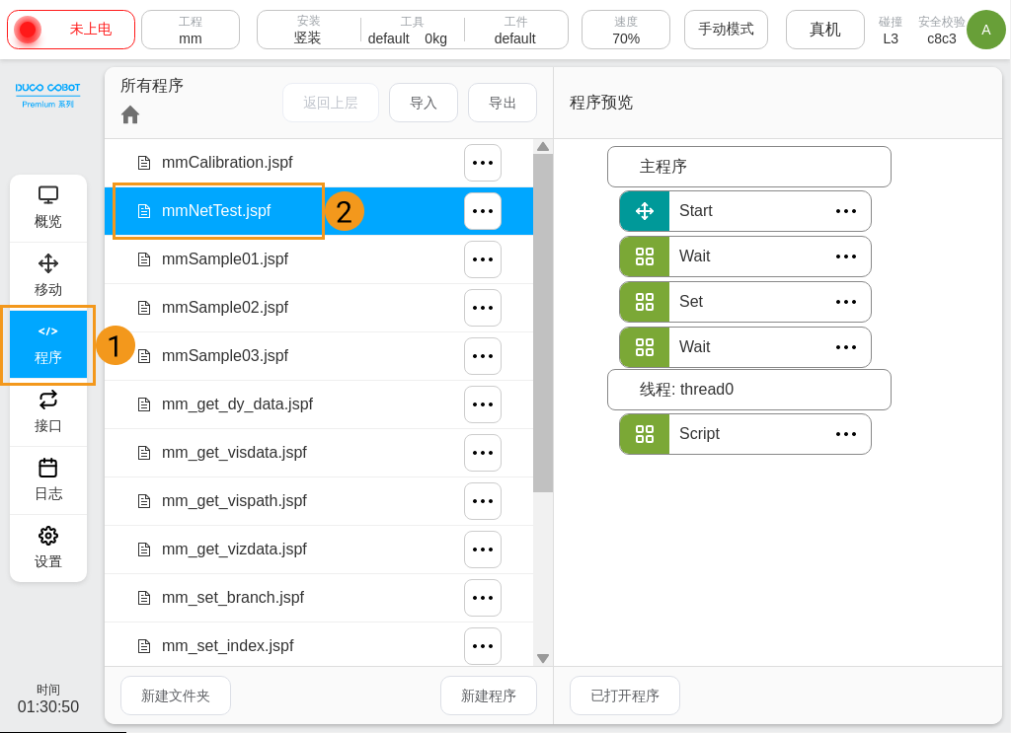Open the 接口 interface panel icon
Screen dimensions: 1011x733
(47, 412)
